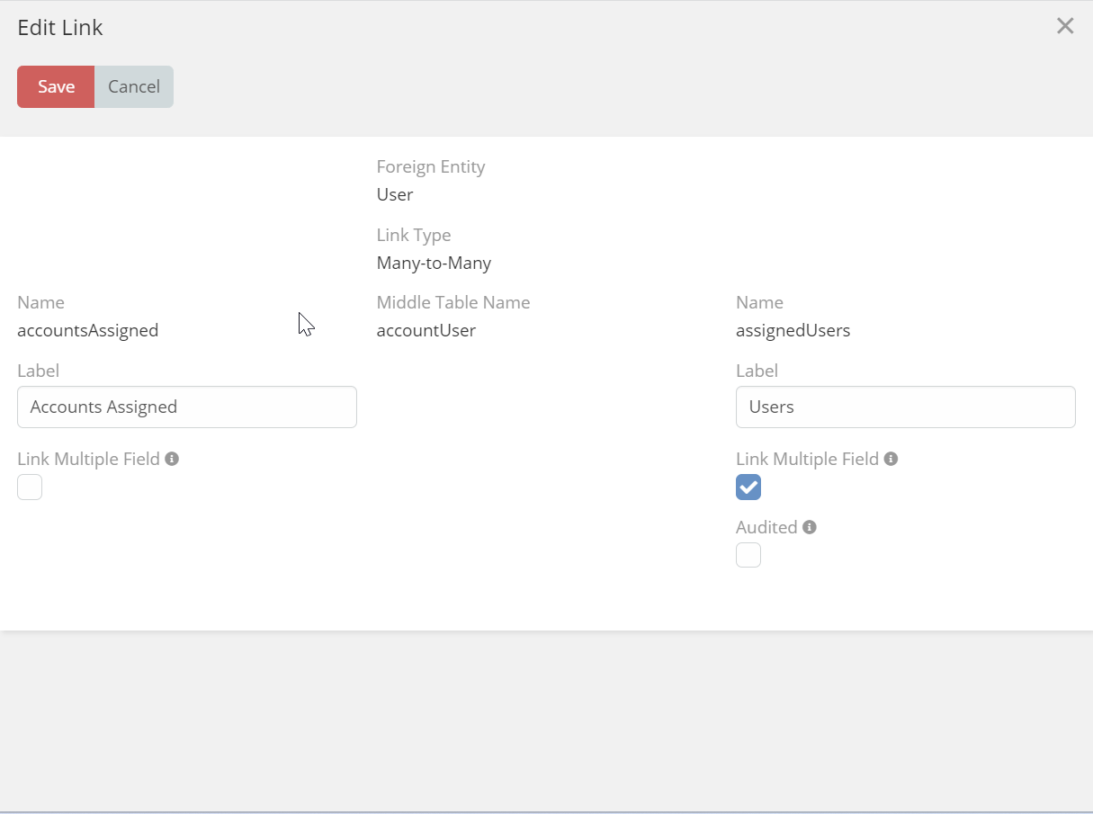Click the Save button

tap(56, 87)
